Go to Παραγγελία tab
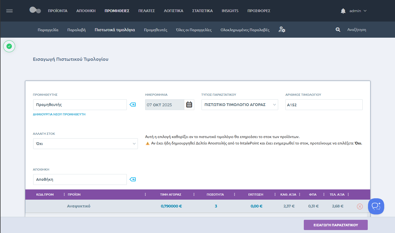 (x=48, y=30)
